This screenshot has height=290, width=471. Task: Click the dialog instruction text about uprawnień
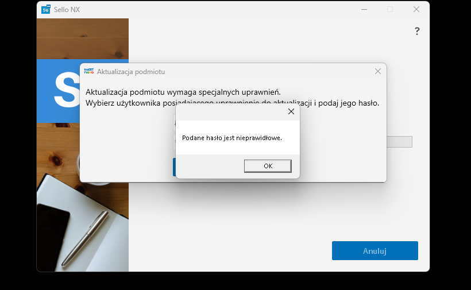point(183,92)
